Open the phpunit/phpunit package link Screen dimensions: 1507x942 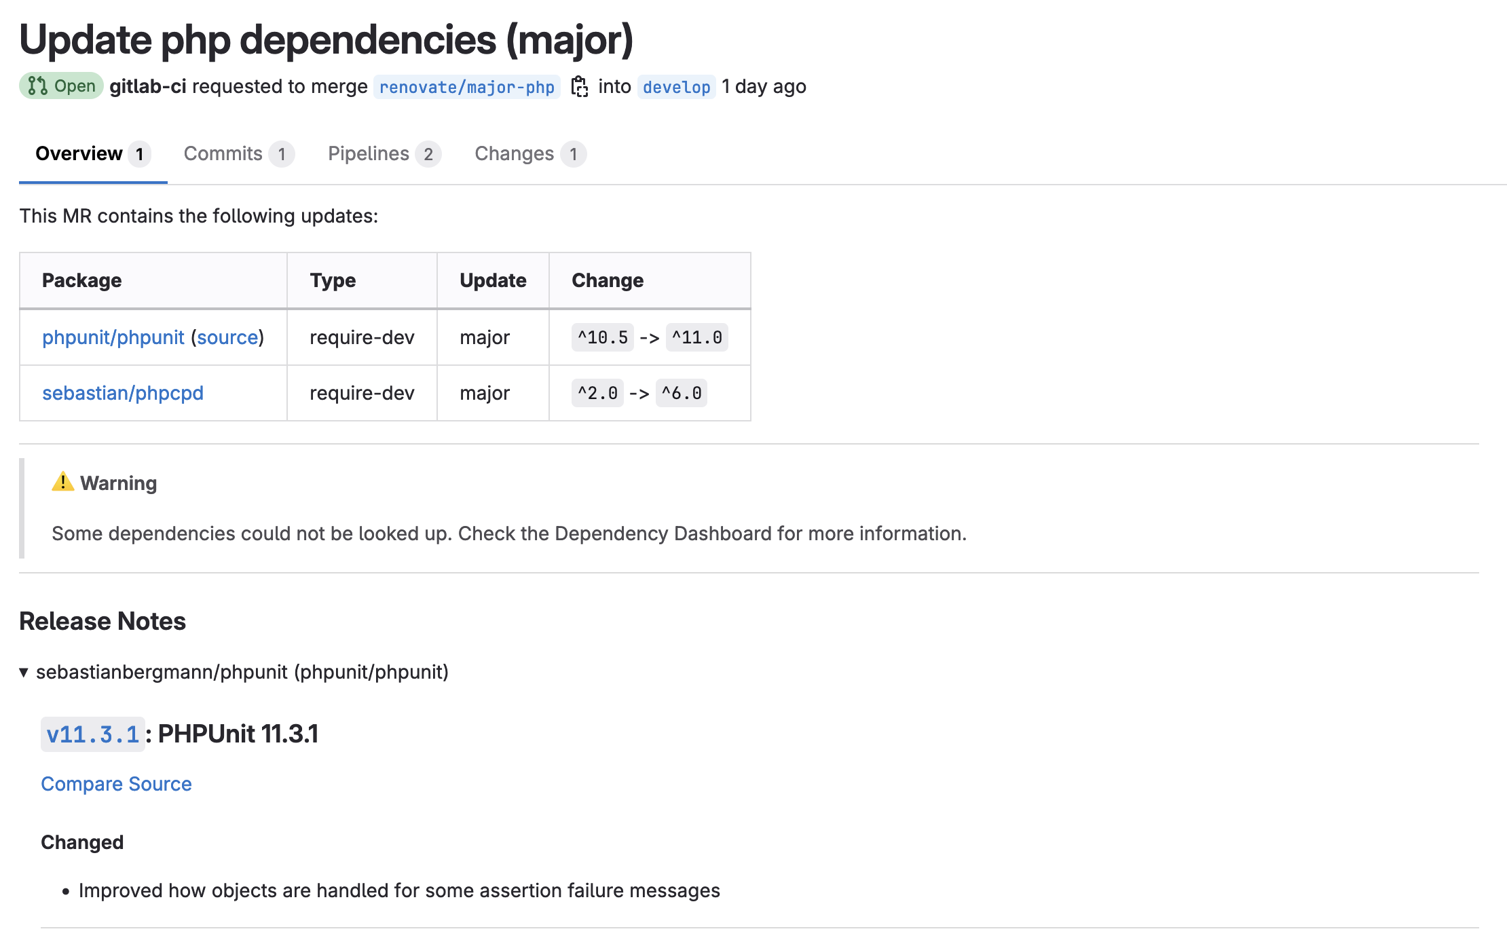[113, 337]
